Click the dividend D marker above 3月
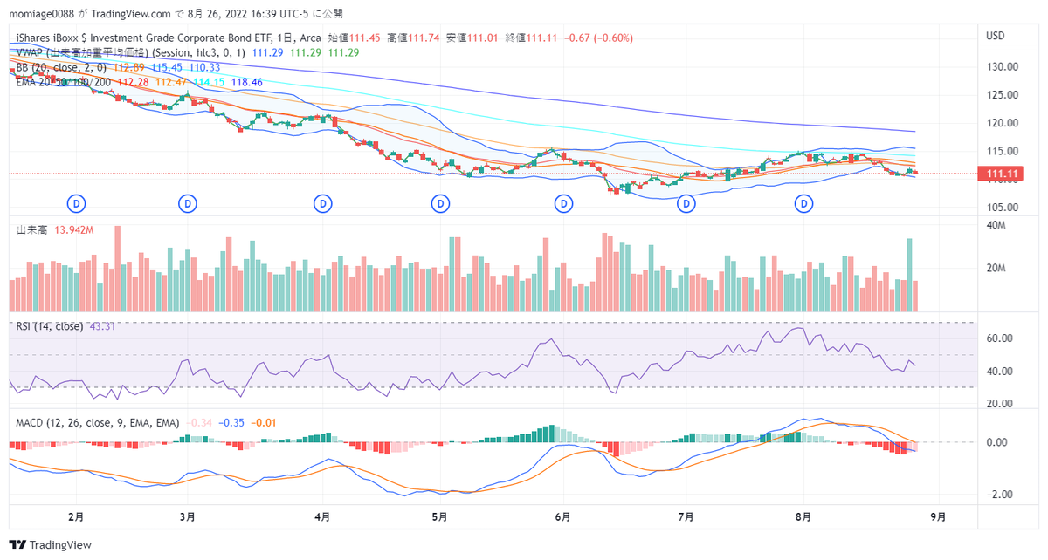 tap(187, 203)
